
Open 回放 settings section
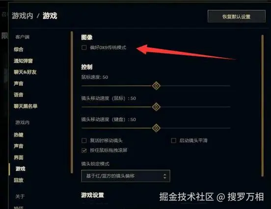pyautogui.click(x=19, y=180)
